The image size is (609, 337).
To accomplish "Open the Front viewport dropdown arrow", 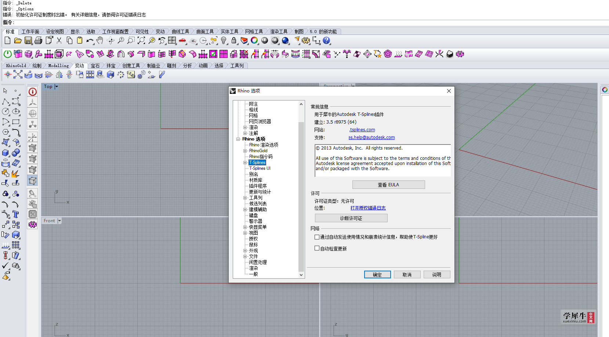I will [59, 221].
